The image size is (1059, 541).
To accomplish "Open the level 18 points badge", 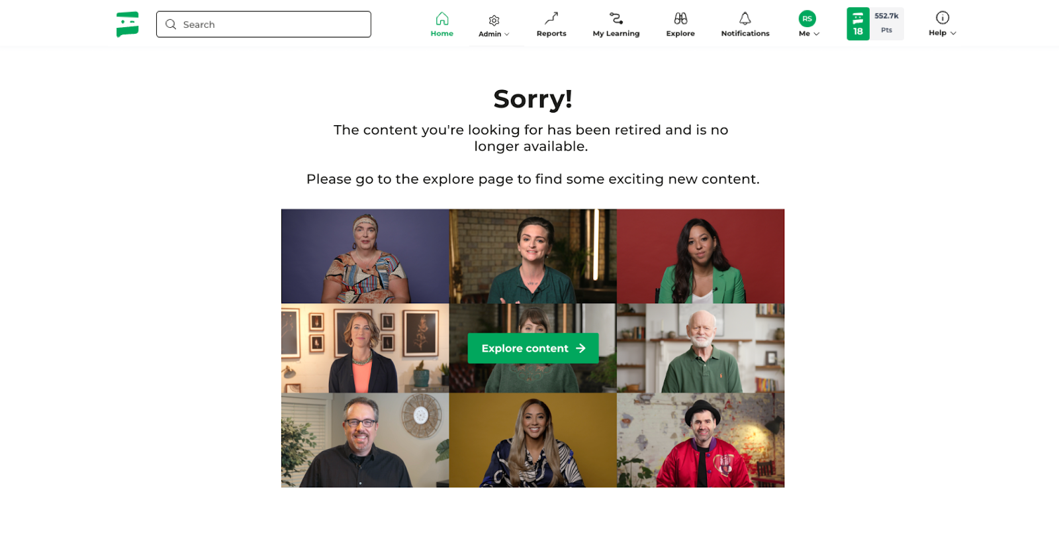I will (875, 24).
